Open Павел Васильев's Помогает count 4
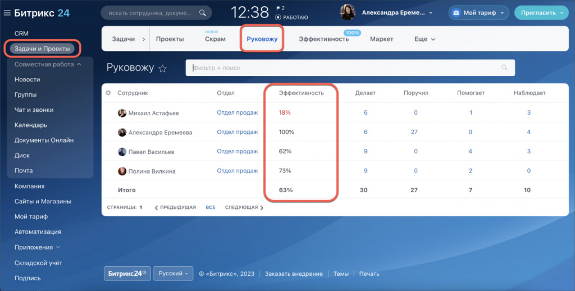 pyautogui.click(x=471, y=151)
